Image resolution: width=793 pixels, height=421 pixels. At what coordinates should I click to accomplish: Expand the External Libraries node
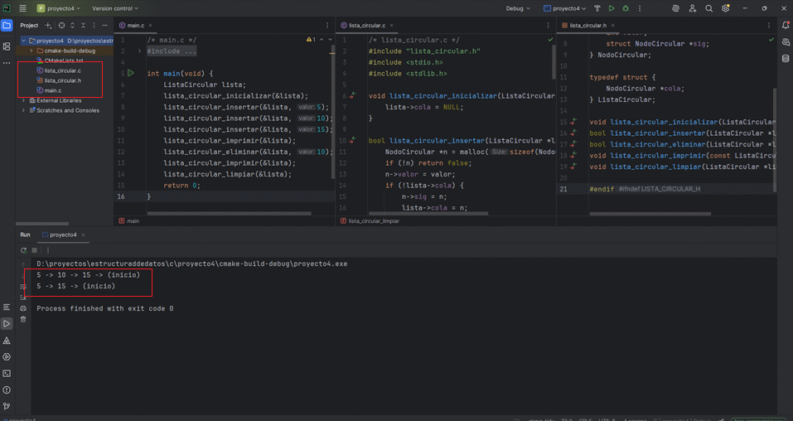23,100
